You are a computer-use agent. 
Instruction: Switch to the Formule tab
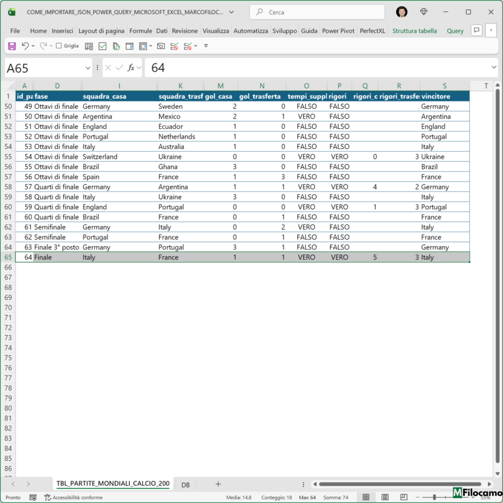(140, 31)
